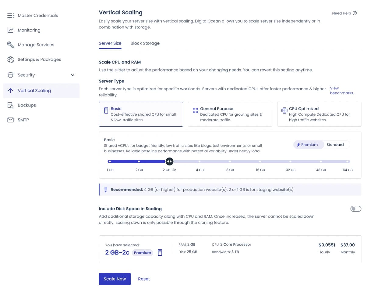This screenshot has width=371, height=290.
Task: Open Settings & Packages via its gear icon
Action: click(10, 59)
